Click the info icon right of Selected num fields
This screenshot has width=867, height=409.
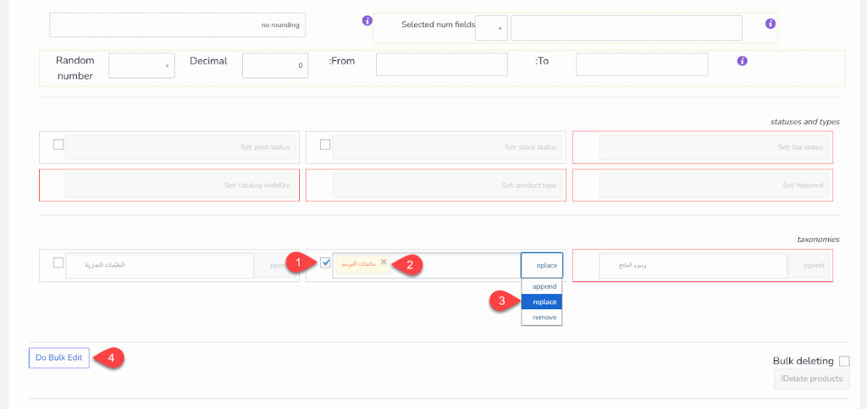pyautogui.click(x=770, y=24)
